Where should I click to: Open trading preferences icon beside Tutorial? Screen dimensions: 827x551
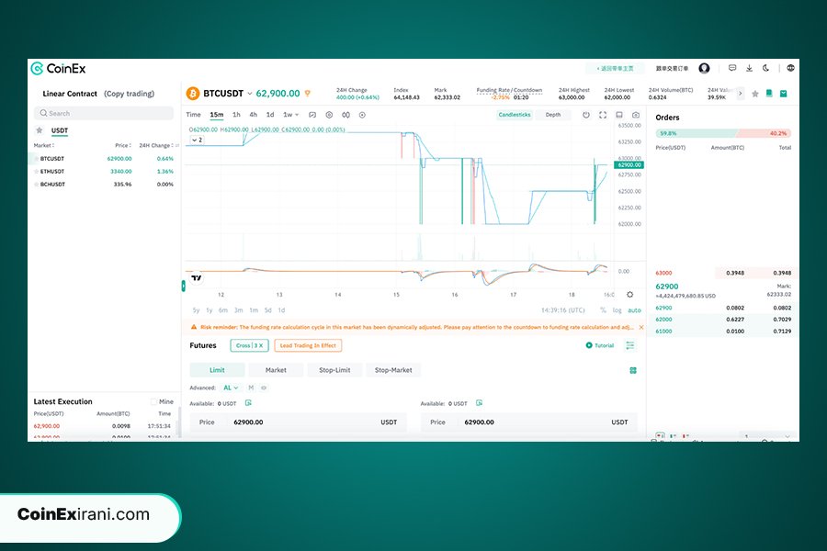pyautogui.click(x=629, y=345)
